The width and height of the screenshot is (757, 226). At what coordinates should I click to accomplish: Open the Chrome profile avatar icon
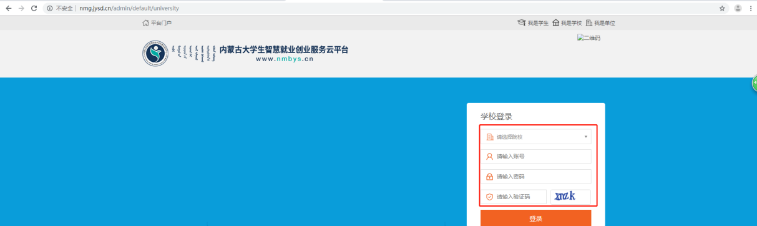[x=738, y=8]
